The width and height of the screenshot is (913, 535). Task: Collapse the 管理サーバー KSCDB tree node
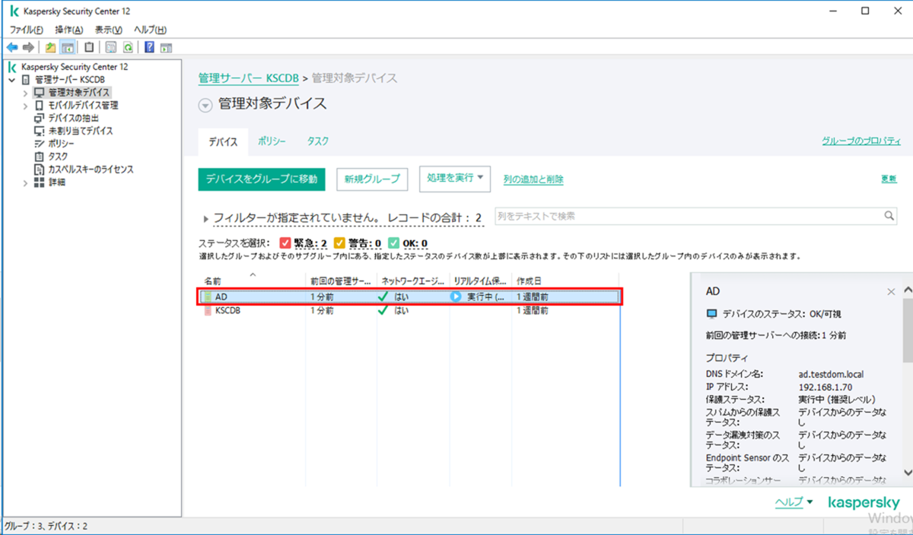11,80
